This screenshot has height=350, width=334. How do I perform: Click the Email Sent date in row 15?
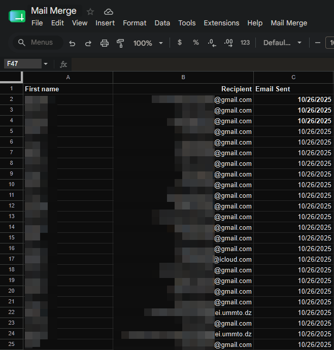(293, 238)
